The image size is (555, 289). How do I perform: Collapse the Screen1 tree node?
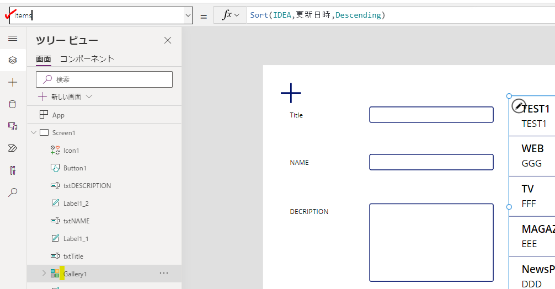pyautogui.click(x=34, y=133)
